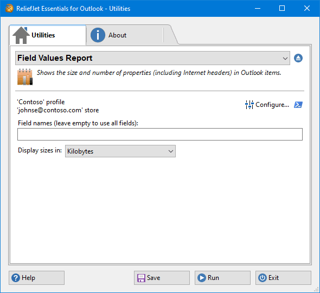
Task: Focus the Field names text box
Action: pos(160,135)
